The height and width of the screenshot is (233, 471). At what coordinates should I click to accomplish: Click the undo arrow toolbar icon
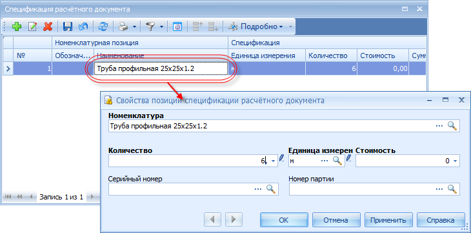83,26
